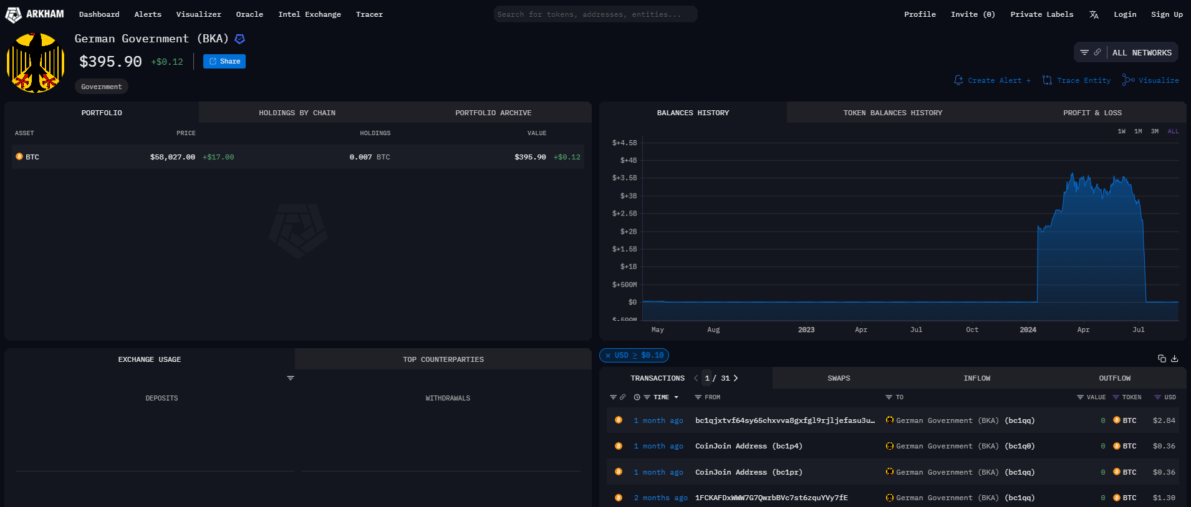
Task: Switch to Holdings By Chain tab
Action: click(297, 113)
